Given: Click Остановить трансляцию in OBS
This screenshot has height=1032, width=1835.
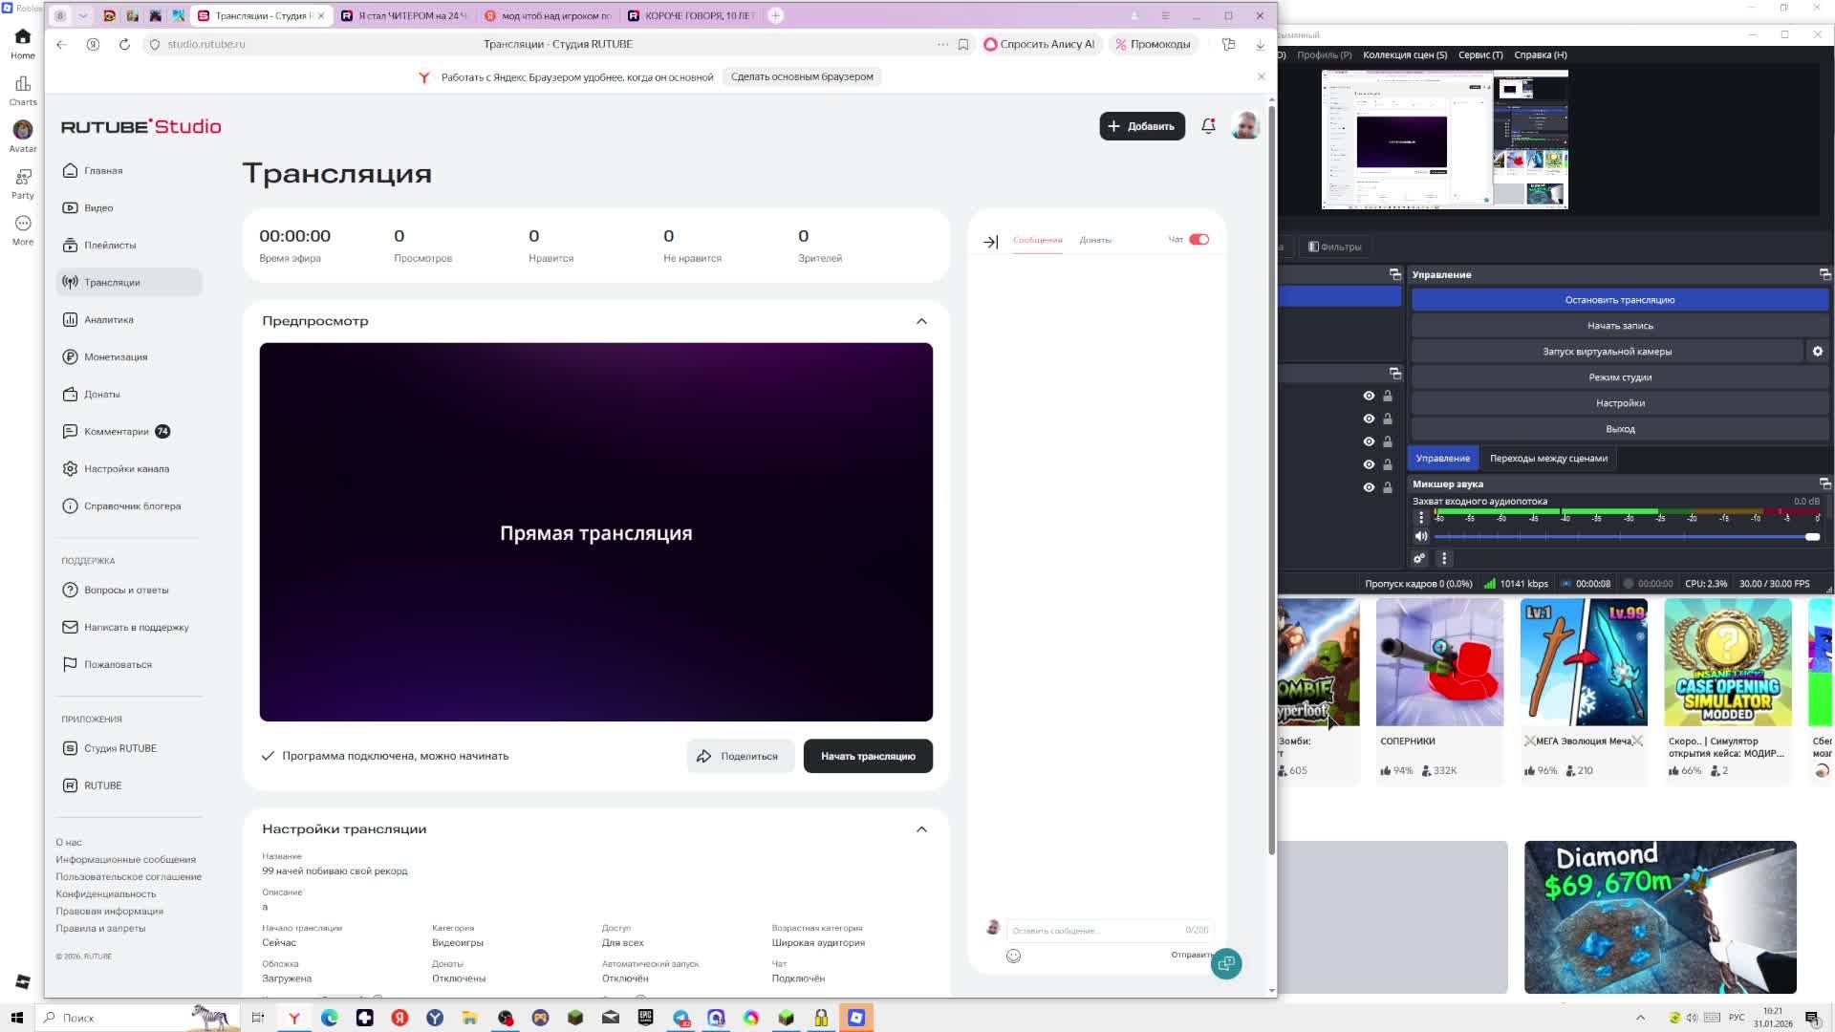Looking at the screenshot, I should pos(1619,300).
